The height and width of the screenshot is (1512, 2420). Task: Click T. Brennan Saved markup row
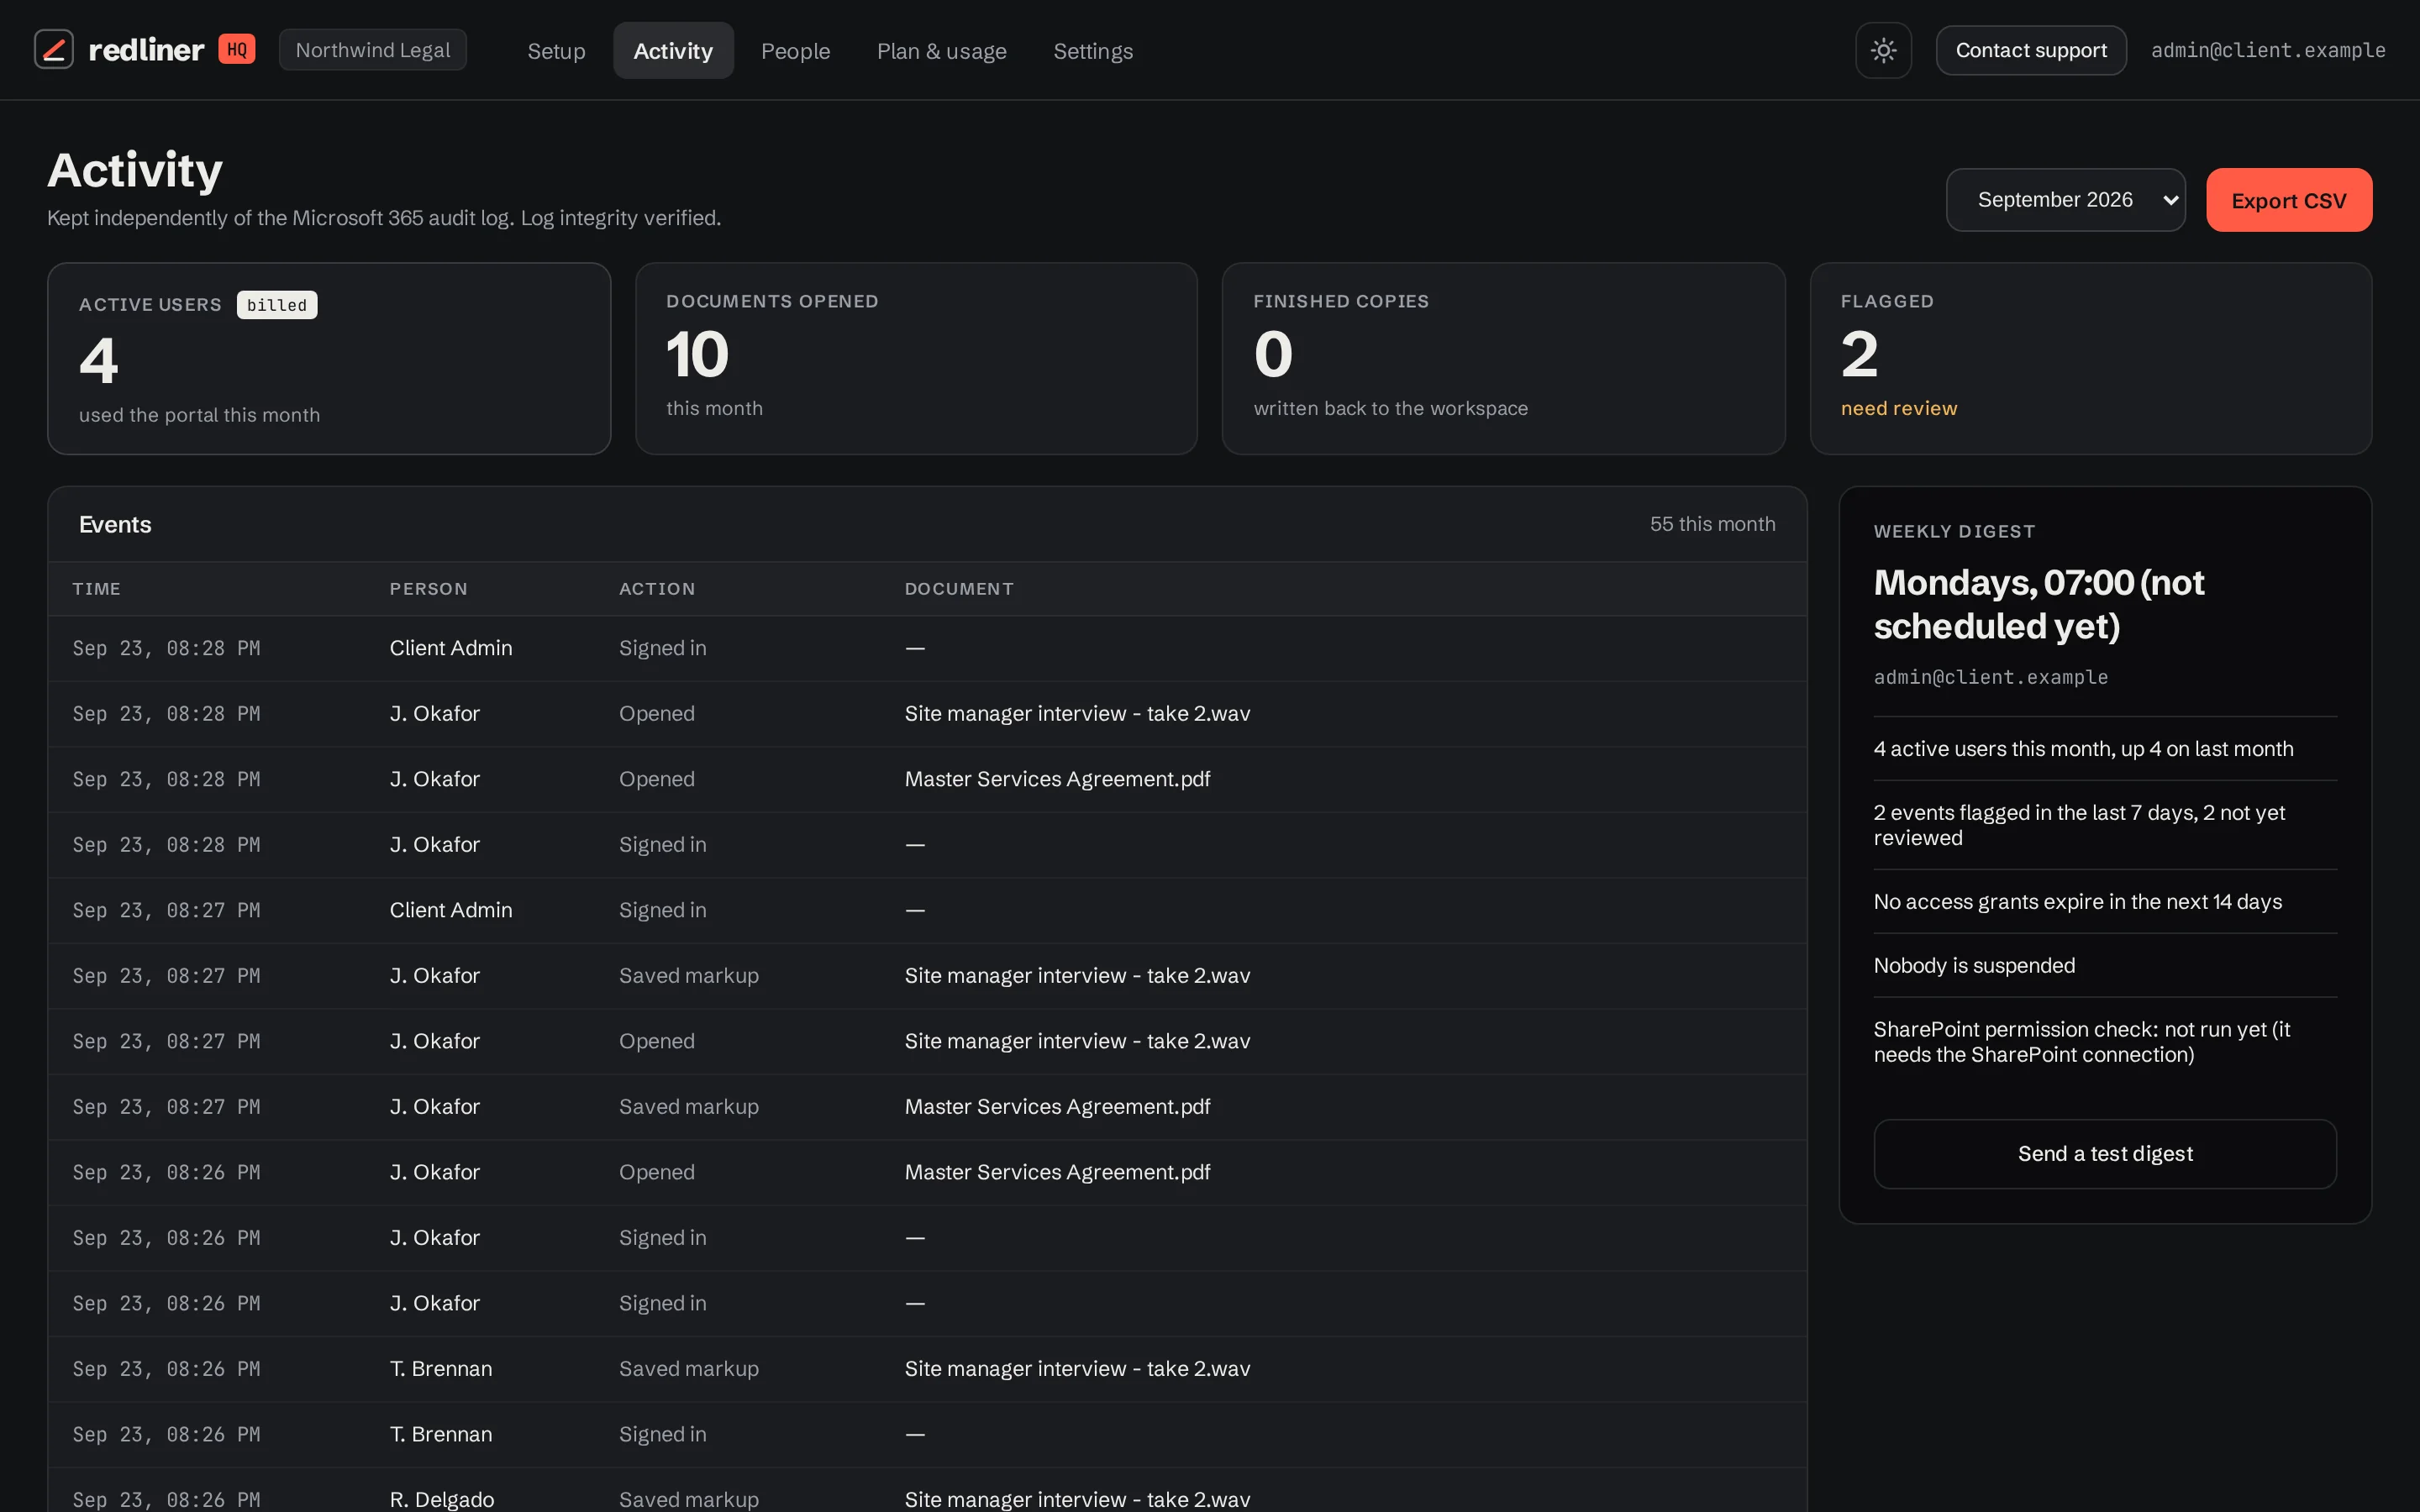tap(927, 1369)
